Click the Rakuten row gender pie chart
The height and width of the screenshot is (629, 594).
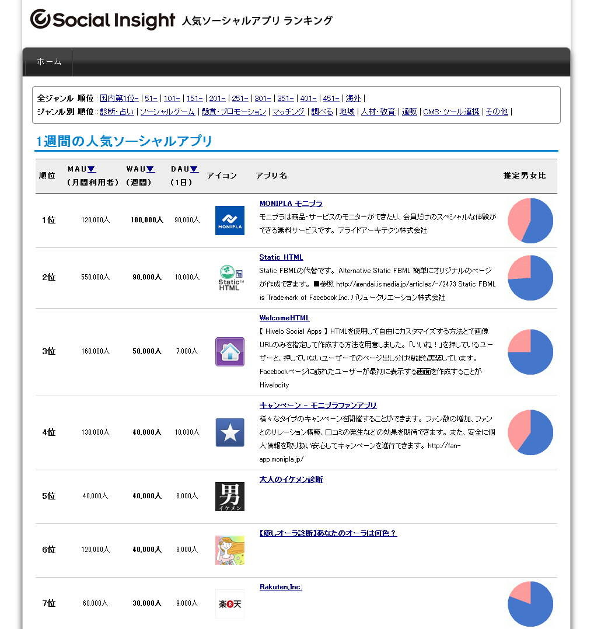coord(530,604)
